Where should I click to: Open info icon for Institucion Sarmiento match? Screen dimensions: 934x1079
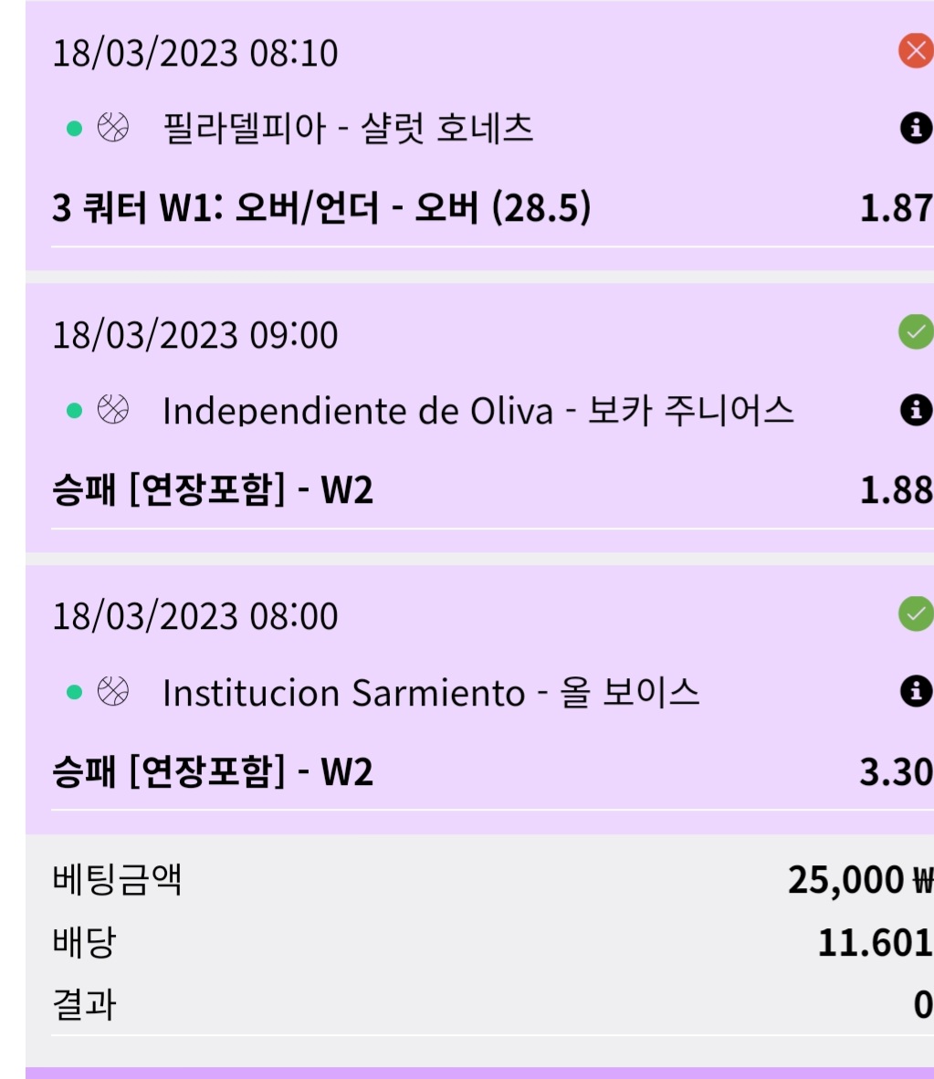pos(916,691)
